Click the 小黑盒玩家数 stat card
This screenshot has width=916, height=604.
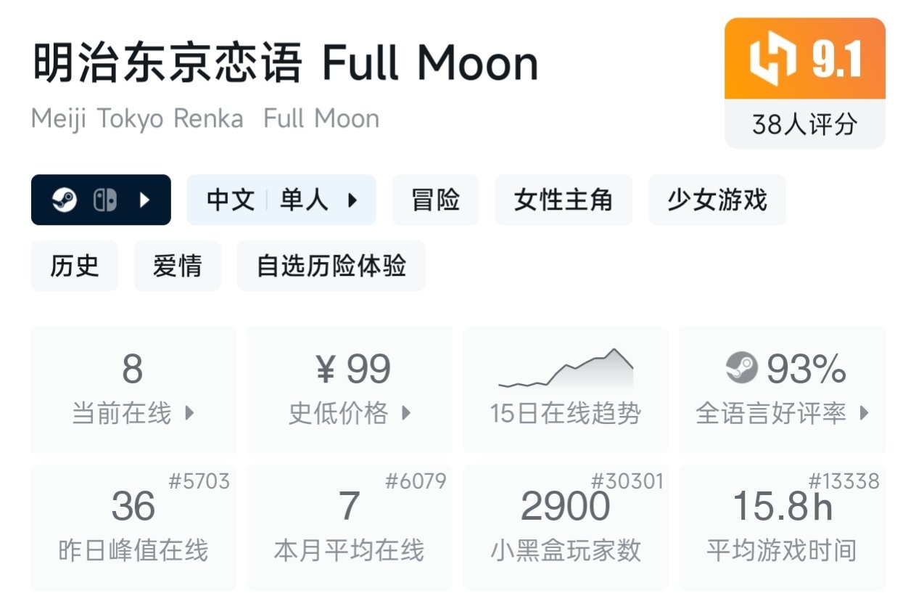pos(565,526)
